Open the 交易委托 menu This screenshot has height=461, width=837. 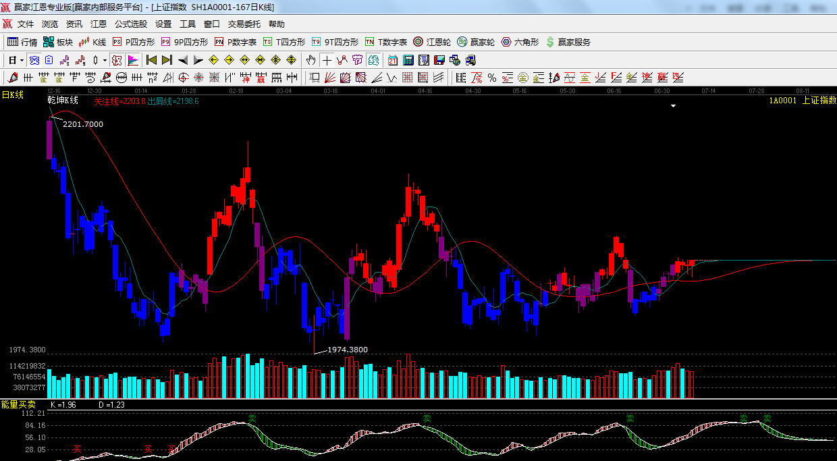(x=244, y=24)
